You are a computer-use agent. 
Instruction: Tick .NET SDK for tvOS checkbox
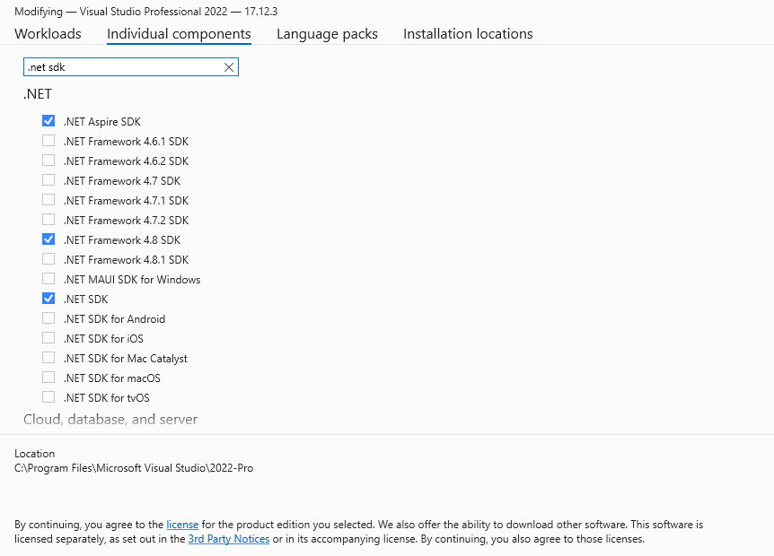48,397
